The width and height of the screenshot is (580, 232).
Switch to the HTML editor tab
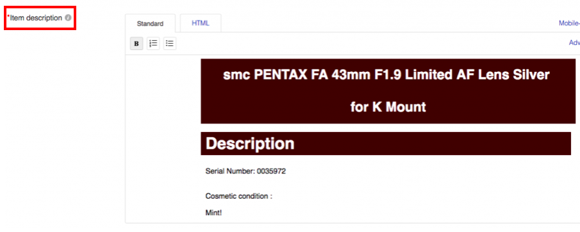click(x=201, y=23)
